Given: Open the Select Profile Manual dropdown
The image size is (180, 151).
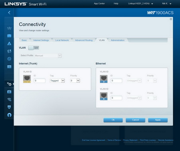Looking at the screenshot, I should pos(48,56).
